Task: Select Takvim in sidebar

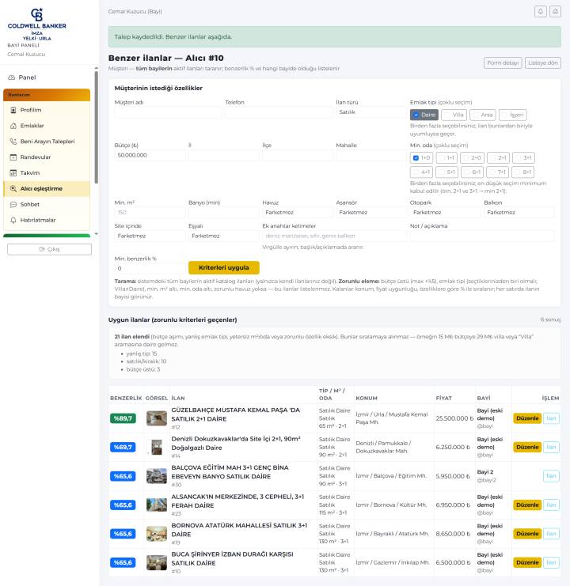Action: [x=47, y=172]
